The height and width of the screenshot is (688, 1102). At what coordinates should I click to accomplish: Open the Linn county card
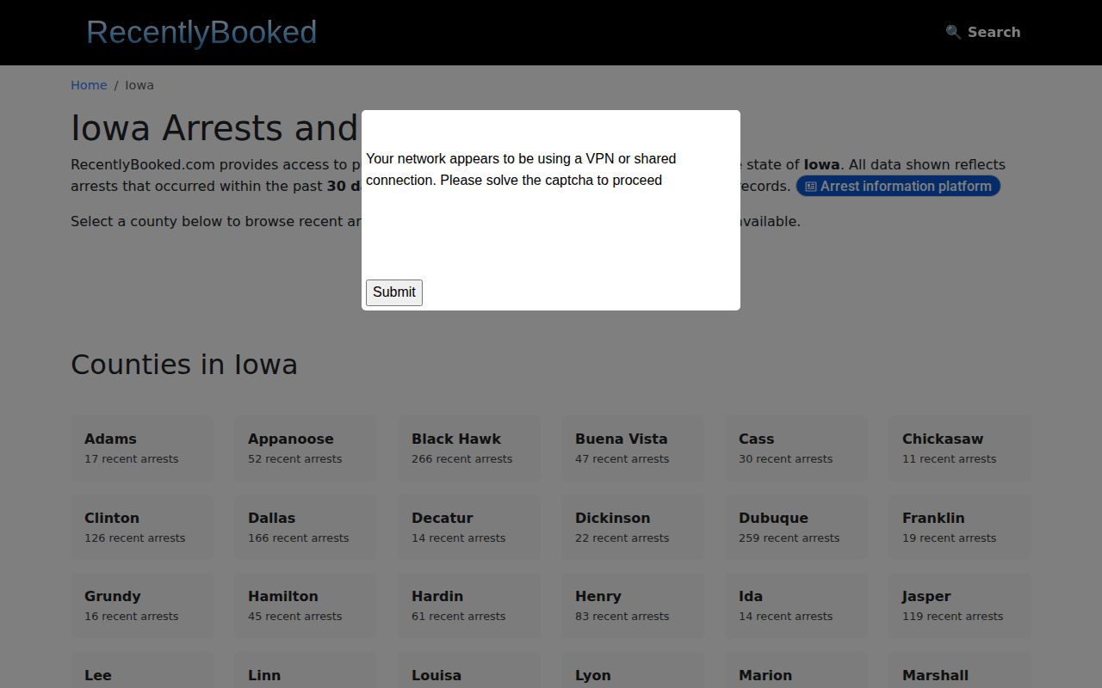coord(306,670)
